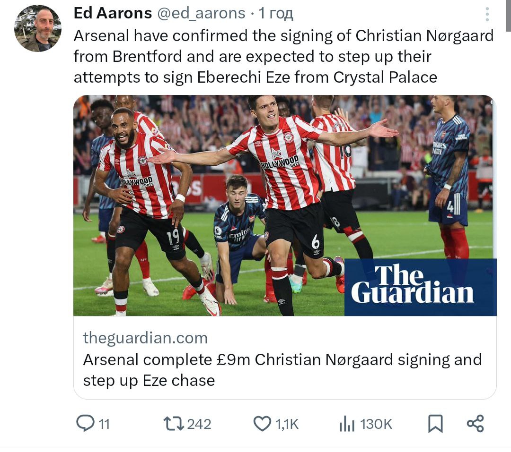Bookmark this tweet
Viewport: 511px width, 452px height.
[x=435, y=424]
